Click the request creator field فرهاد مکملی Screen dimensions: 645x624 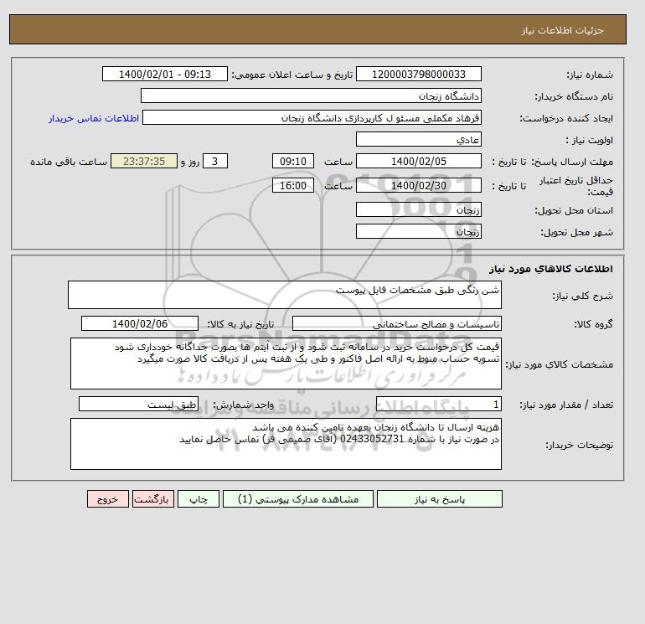click(x=312, y=117)
